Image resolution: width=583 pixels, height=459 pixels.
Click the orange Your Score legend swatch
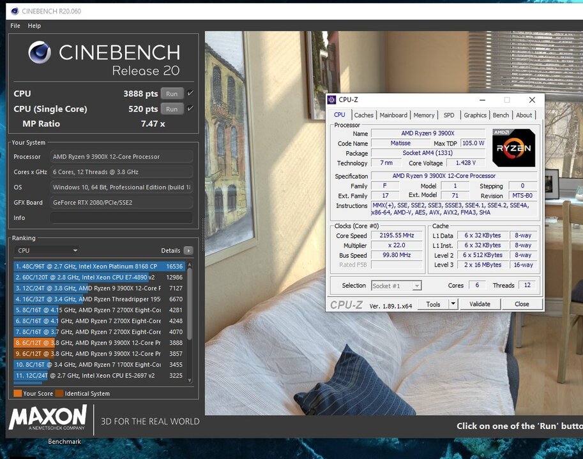(17, 393)
